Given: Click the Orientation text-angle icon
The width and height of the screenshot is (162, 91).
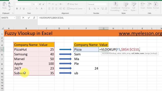Looking at the screenshot, I should click(60, 4).
